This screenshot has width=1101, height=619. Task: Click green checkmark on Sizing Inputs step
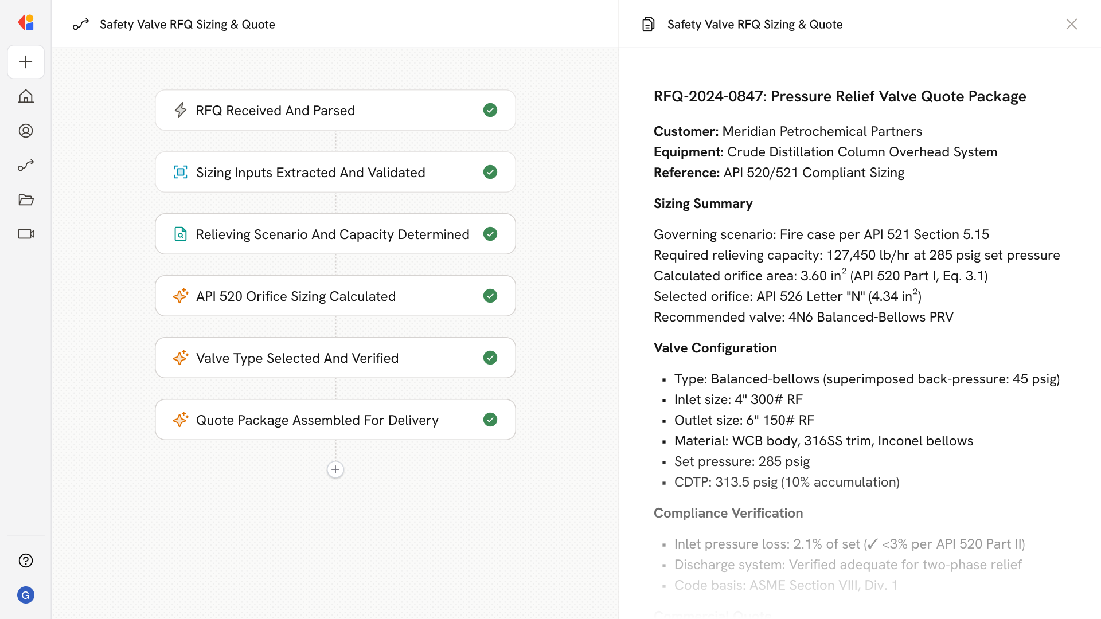(490, 172)
